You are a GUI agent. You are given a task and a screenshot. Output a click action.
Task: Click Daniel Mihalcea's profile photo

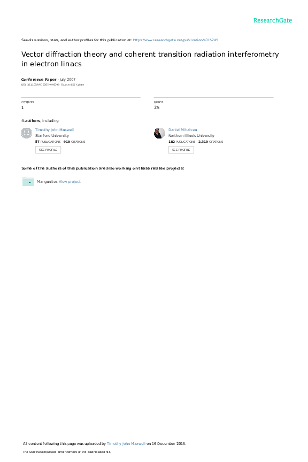pos(159,133)
